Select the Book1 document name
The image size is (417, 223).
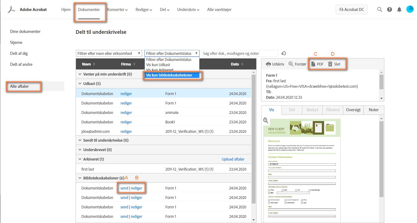coord(170,122)
